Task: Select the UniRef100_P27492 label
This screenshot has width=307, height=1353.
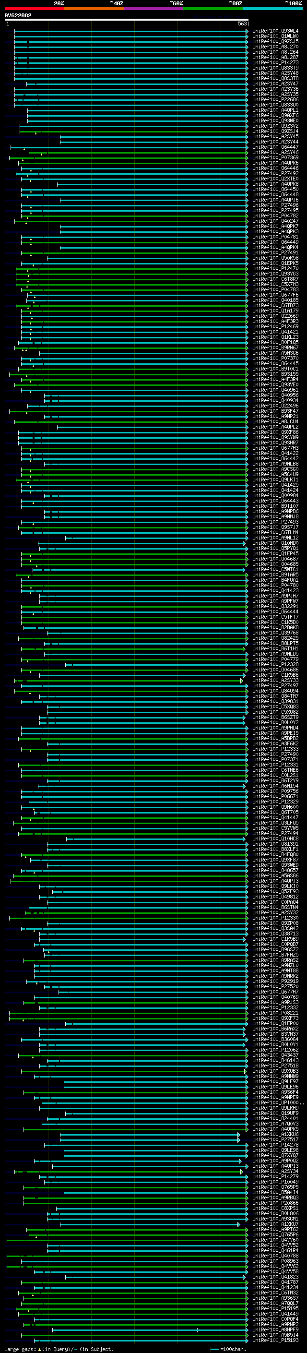Action: pos(275,173)
